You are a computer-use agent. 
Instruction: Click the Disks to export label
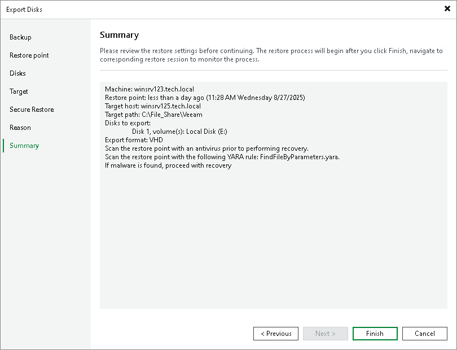tap(128, 123)
